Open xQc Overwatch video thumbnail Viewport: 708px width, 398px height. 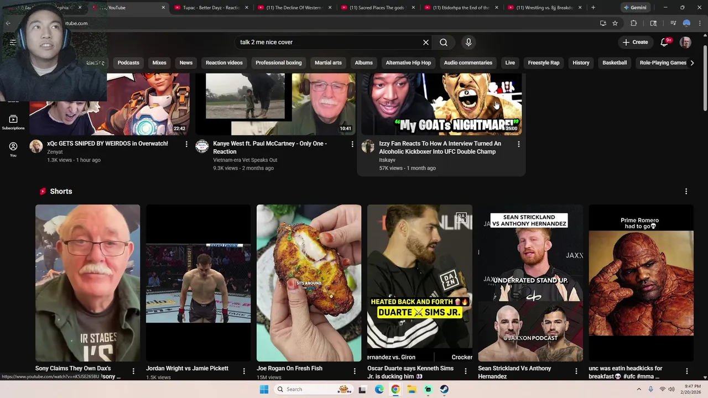[x=110, y=104]
